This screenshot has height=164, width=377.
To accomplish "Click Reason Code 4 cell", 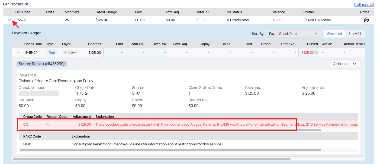I will click(48, 125).
